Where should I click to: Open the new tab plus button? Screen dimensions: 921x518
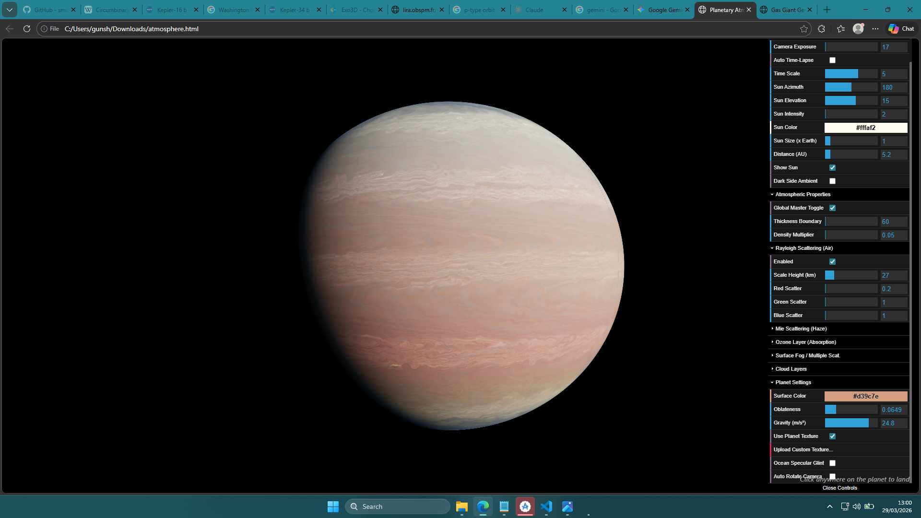(x=827, y=10)
